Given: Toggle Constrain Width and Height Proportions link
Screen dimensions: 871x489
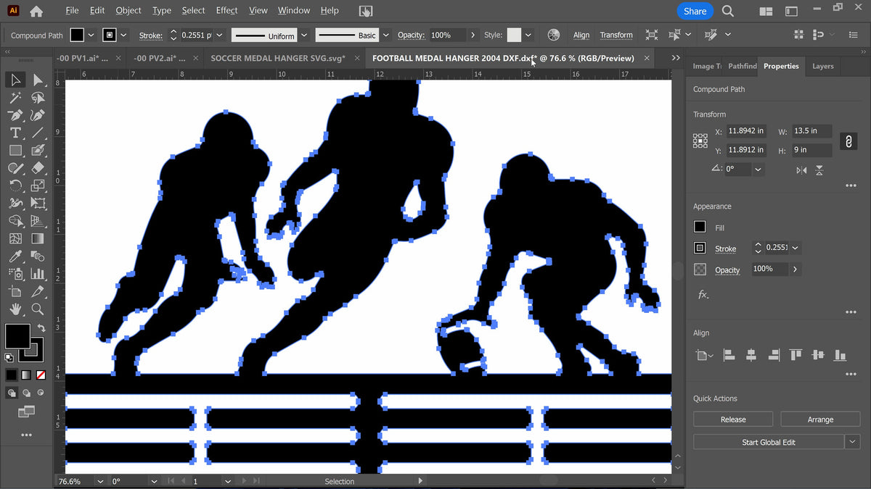Looking at the screenshot, I should tap(848, 141).
